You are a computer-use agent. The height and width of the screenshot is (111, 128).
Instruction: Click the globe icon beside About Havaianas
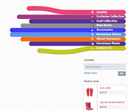(x=93, y=39)
